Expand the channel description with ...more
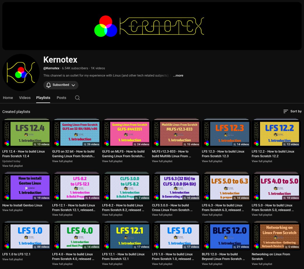The image size is (304, 269). pos(178,75)
